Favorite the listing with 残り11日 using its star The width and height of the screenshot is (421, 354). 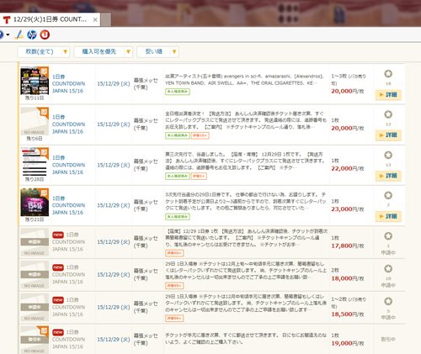tap(388, 74)
